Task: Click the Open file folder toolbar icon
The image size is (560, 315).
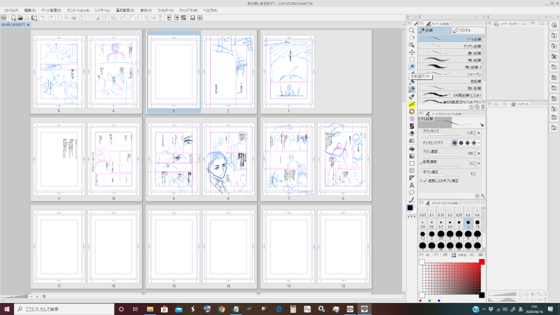Action: pos(20,17)
